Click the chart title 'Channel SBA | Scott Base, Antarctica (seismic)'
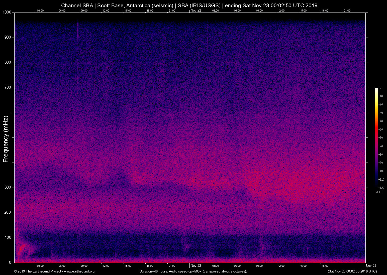387x275 pixels. (117, 6)
